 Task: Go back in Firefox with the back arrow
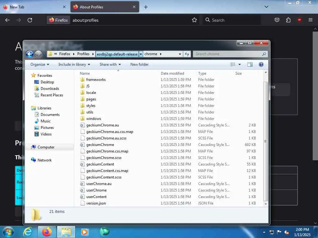tap(7, 20)
